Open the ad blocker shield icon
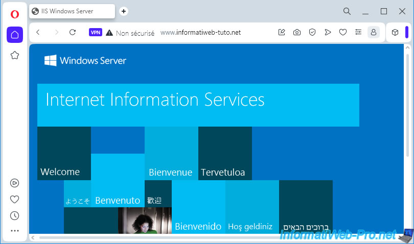Image resolution: width=414 pixels, height=244 pixels. pyautogui.click(x=312, y=32)
